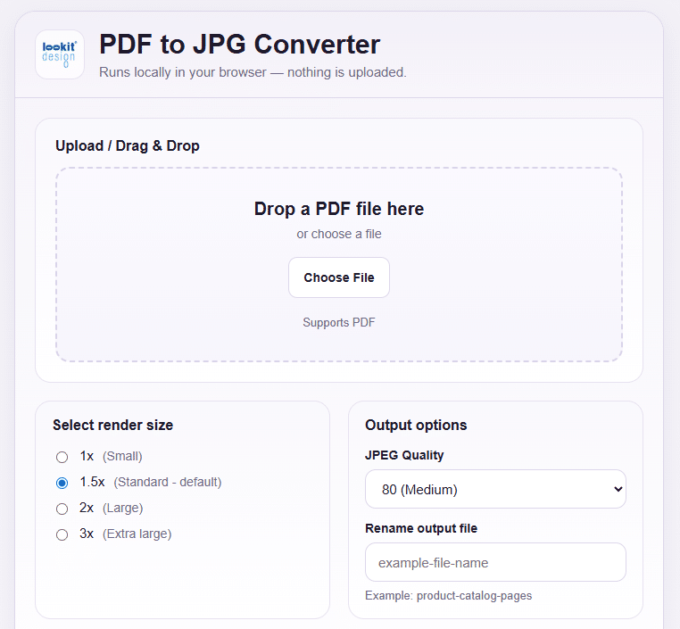The width and height of the screenshot is (680, 629).
Task: Click the PDF to JPG Converter title
Action: [x=239, y=45]
